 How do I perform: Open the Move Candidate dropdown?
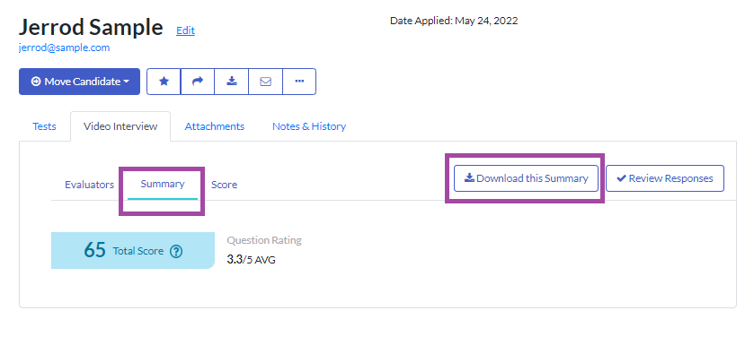79,82
